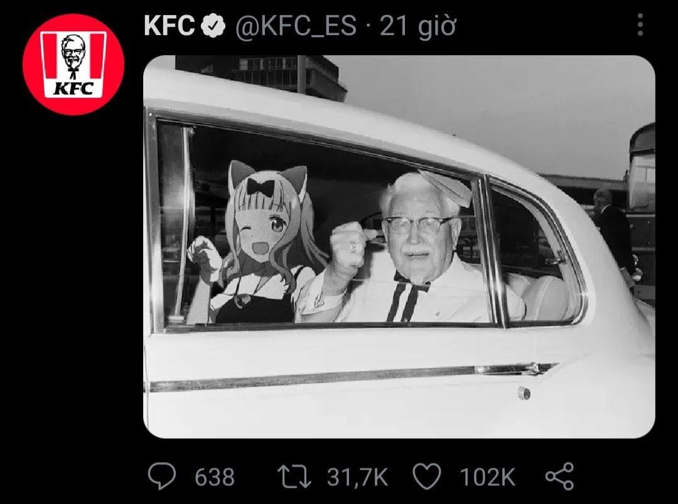The width and height of the screenshot is (678, 504).
Task: Open the three-dot more options menu
Action: tap(640, 24)
